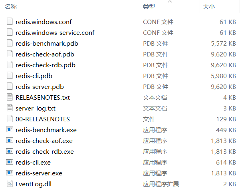Sort files by the 类型 column header
Screen dimensions: 240x193
(x=149, y=7)
